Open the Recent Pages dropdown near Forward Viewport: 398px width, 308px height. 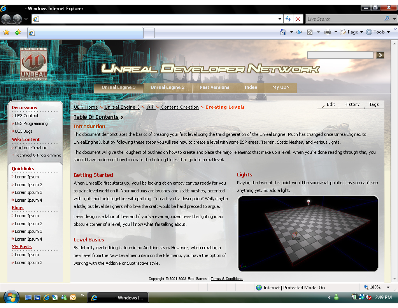26,19
